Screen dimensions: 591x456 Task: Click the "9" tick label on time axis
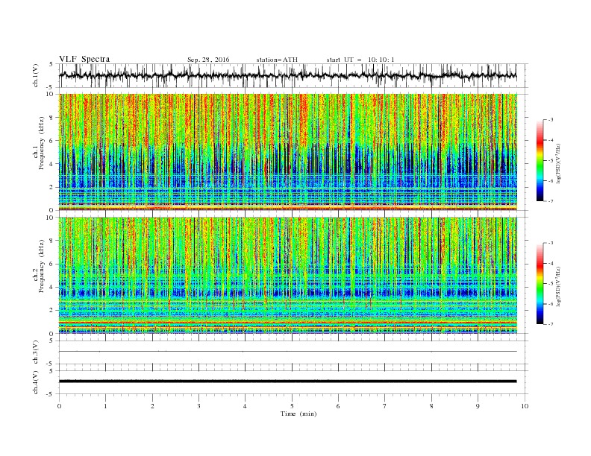[x=478, y=406]
